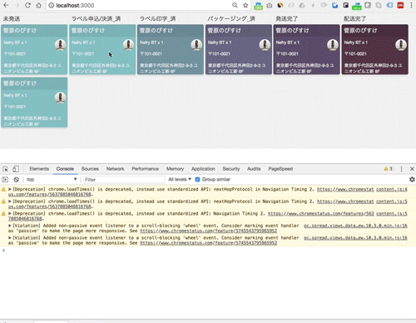Screen dimensions: 416x323
Task: Clear the console with the ban icon
Action: (x=16, y=180)
